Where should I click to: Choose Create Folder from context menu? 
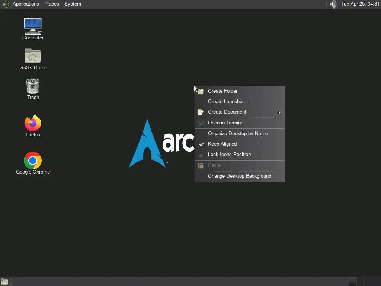pos(240,91)
